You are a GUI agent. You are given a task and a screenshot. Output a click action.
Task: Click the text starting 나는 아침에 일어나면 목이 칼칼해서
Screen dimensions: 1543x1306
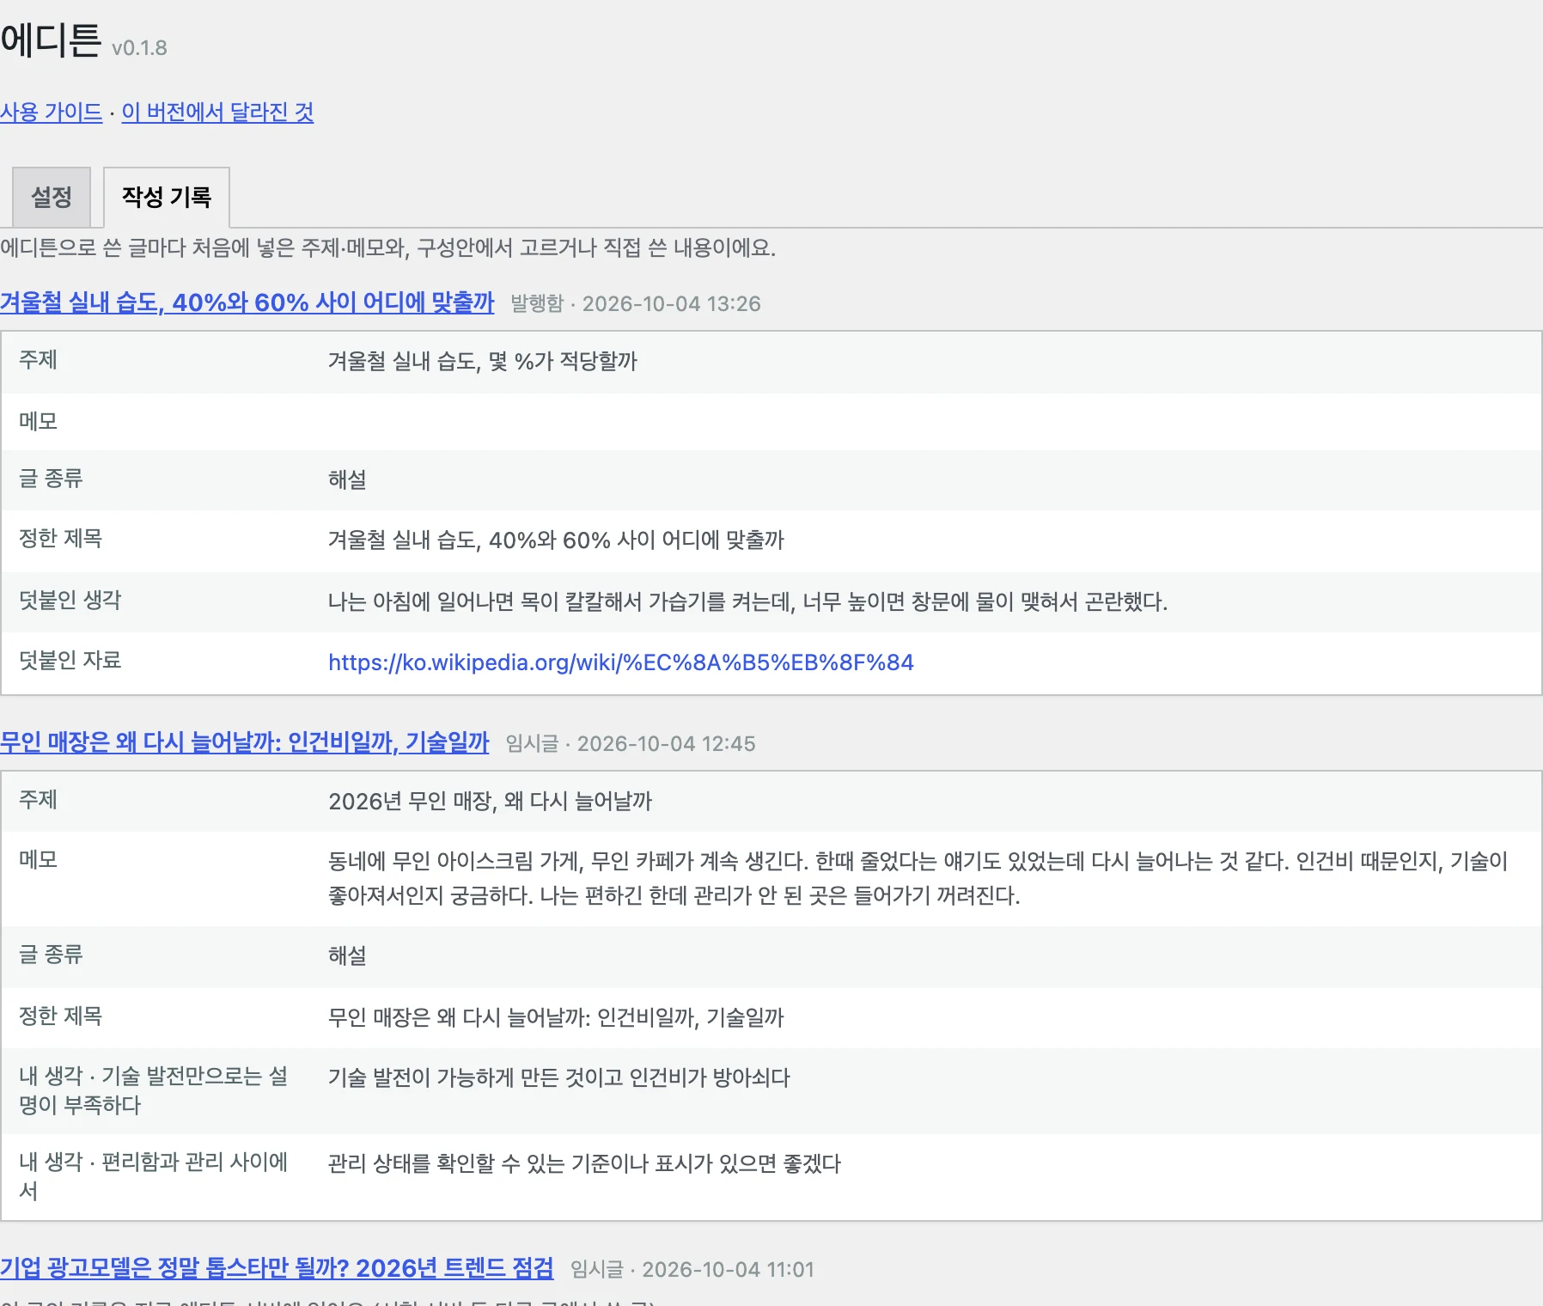tap(747, 602)
